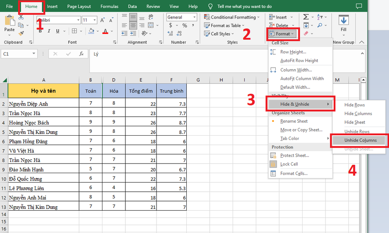Click the Clear eraser icon
Image resolution: width=389 pixels, height=233 pixels.
coord(306,33)
